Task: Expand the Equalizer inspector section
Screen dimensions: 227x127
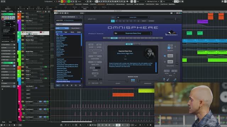Action: click(x=8, y=72)
